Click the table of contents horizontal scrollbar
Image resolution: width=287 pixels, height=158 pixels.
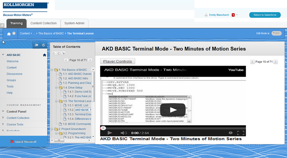[59, 140]
